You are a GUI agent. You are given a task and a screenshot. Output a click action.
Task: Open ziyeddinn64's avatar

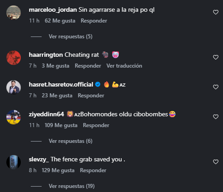pos(14,117)
